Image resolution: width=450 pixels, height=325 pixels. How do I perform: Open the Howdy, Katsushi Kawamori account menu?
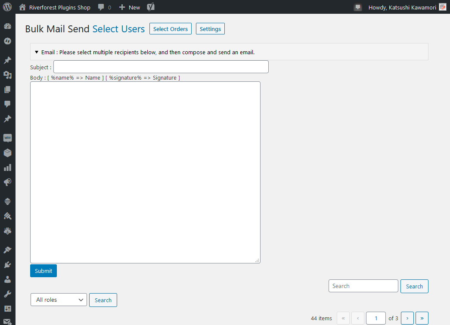(402, 7)
